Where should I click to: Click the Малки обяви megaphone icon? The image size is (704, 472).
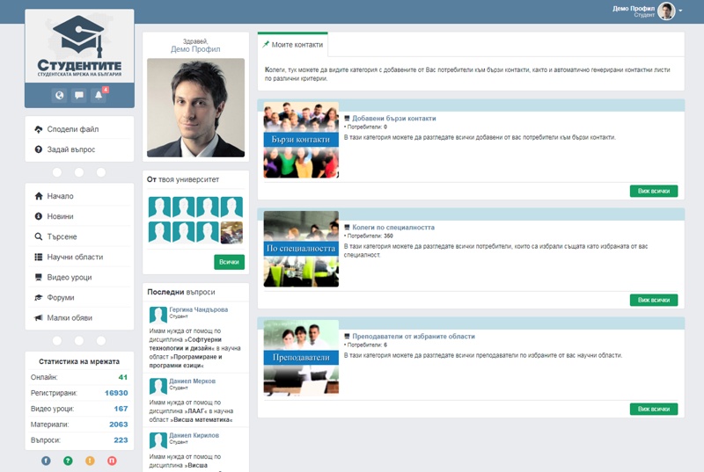tap(39, 317)
